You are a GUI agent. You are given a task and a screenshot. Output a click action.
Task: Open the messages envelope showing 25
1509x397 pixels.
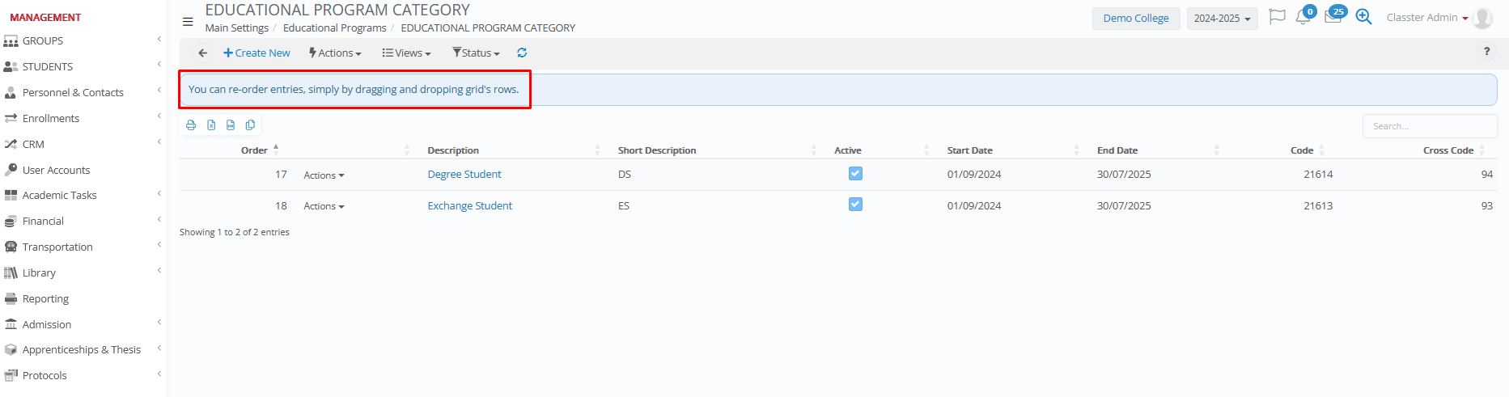coord(1333,17)
